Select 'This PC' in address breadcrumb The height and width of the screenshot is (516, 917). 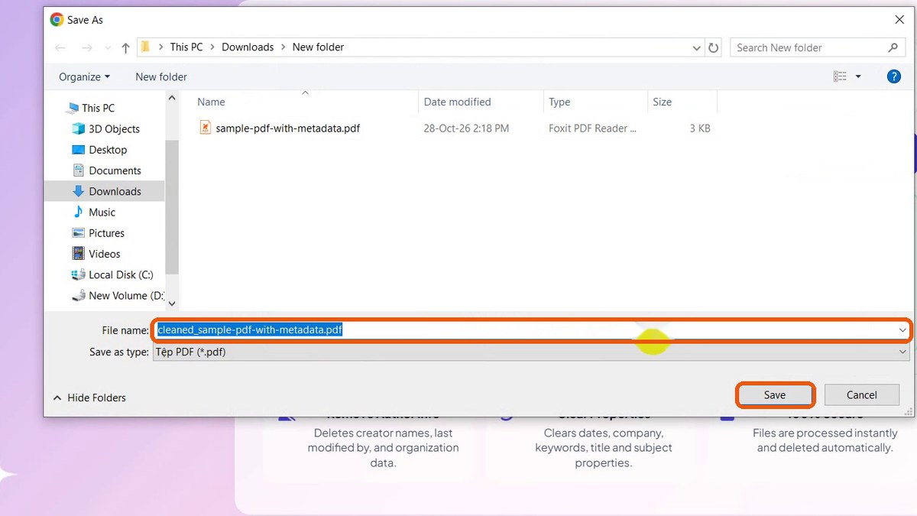(x=186, y=47)
